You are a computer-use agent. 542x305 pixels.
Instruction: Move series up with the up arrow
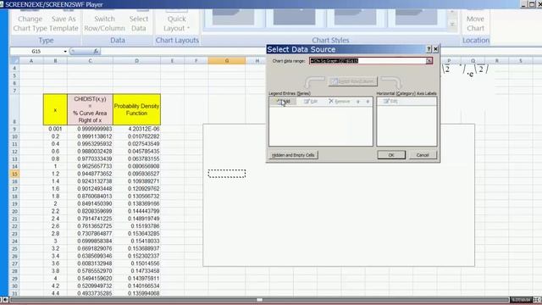[358, 102]
